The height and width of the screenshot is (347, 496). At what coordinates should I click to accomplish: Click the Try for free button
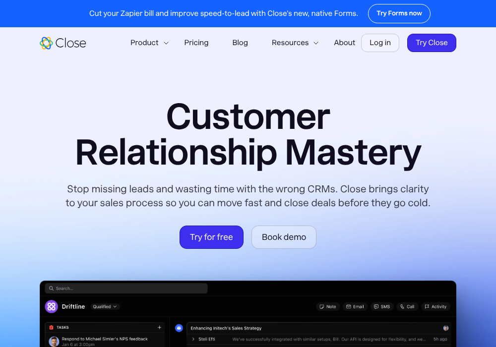click(211, 237)
